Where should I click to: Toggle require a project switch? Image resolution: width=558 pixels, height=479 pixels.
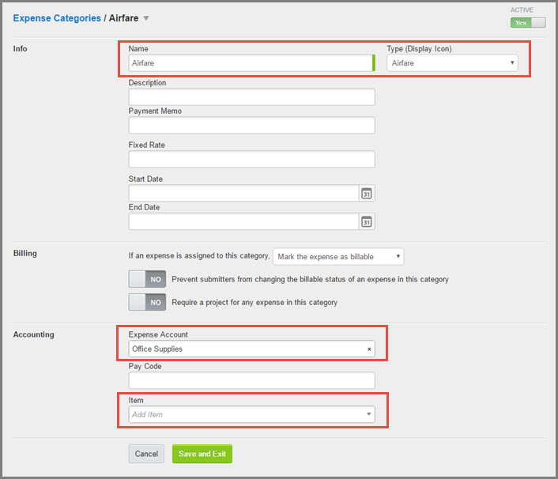click(147, 302)
